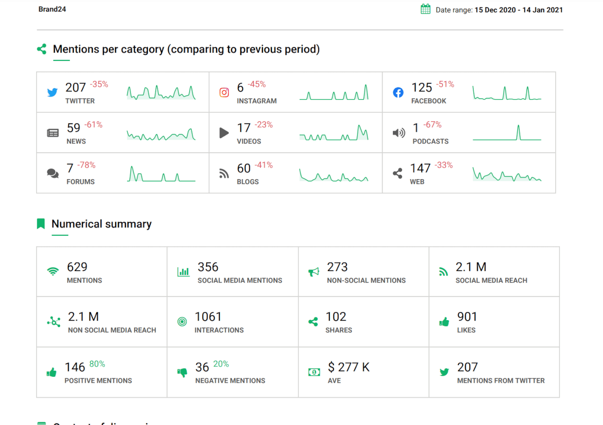Screen dimensions: 603x425
Task: Click the Blogs RSS feed icon
Action: 224,174
